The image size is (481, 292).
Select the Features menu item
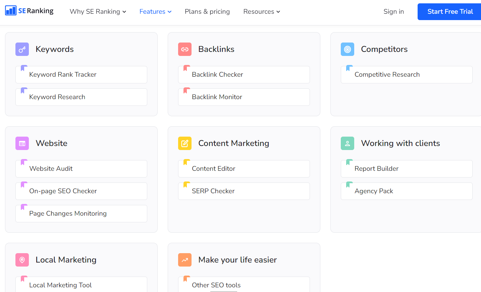[x=155, y=11]
